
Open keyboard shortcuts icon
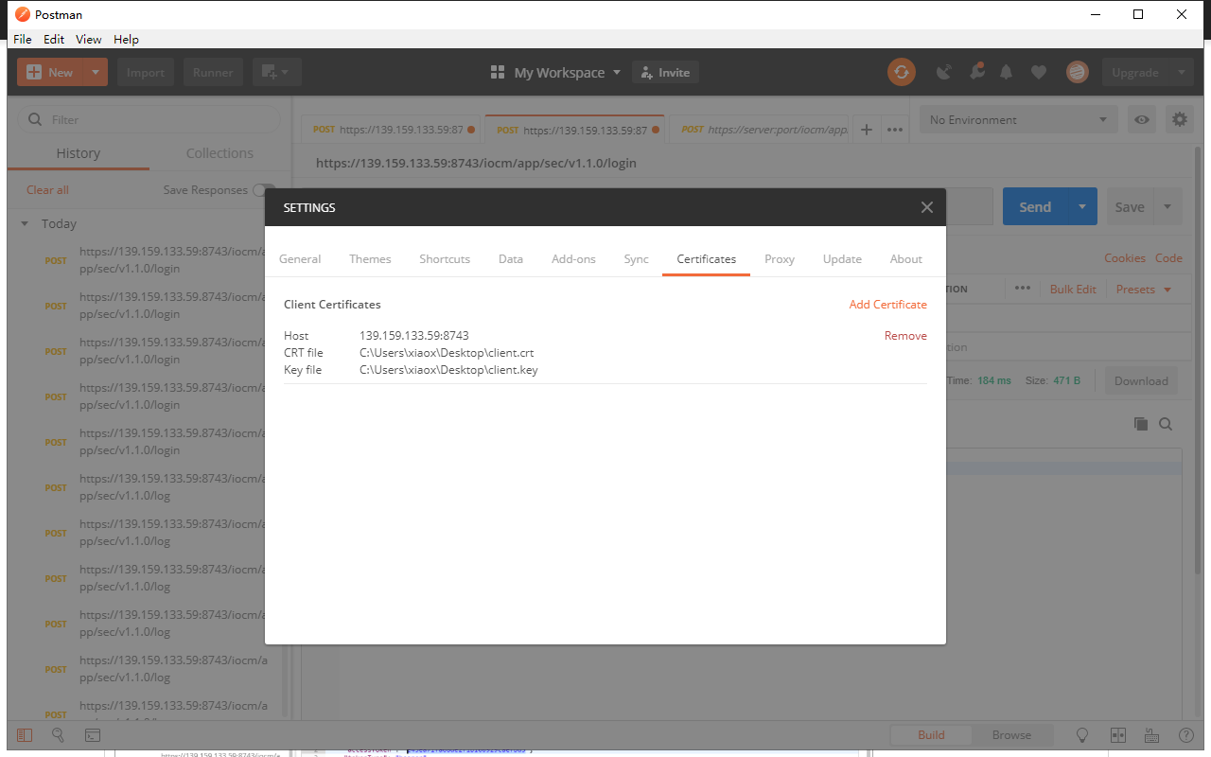[x=1151, y=734]
